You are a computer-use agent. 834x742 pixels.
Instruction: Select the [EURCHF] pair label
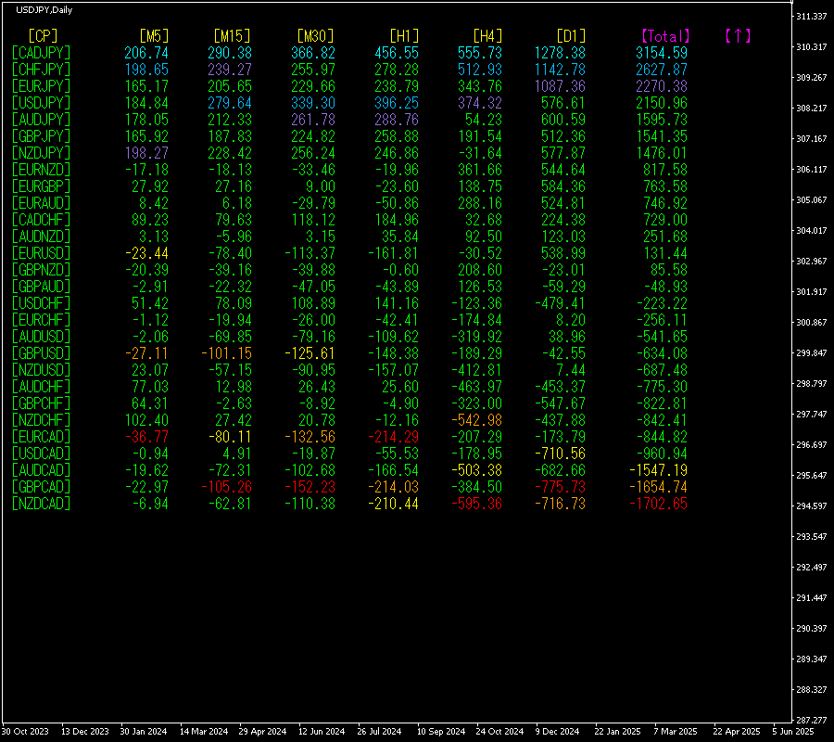click(41, 320)
